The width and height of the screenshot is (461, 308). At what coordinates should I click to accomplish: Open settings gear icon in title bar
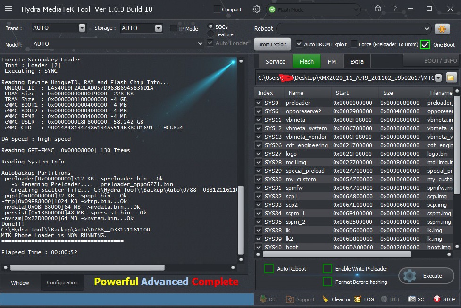coord(257,9)
